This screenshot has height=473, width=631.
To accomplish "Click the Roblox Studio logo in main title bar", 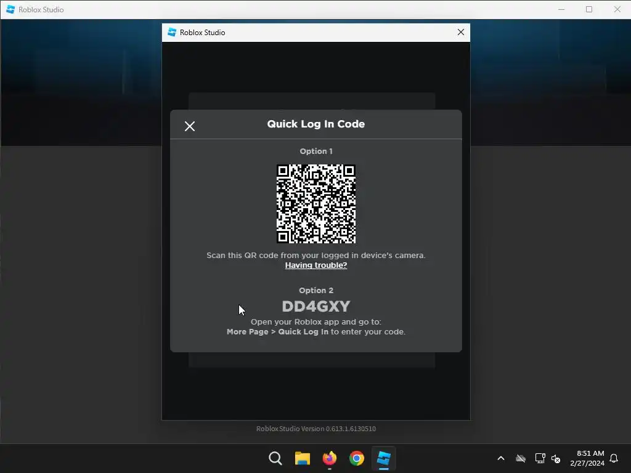I will tap(11, 9).
